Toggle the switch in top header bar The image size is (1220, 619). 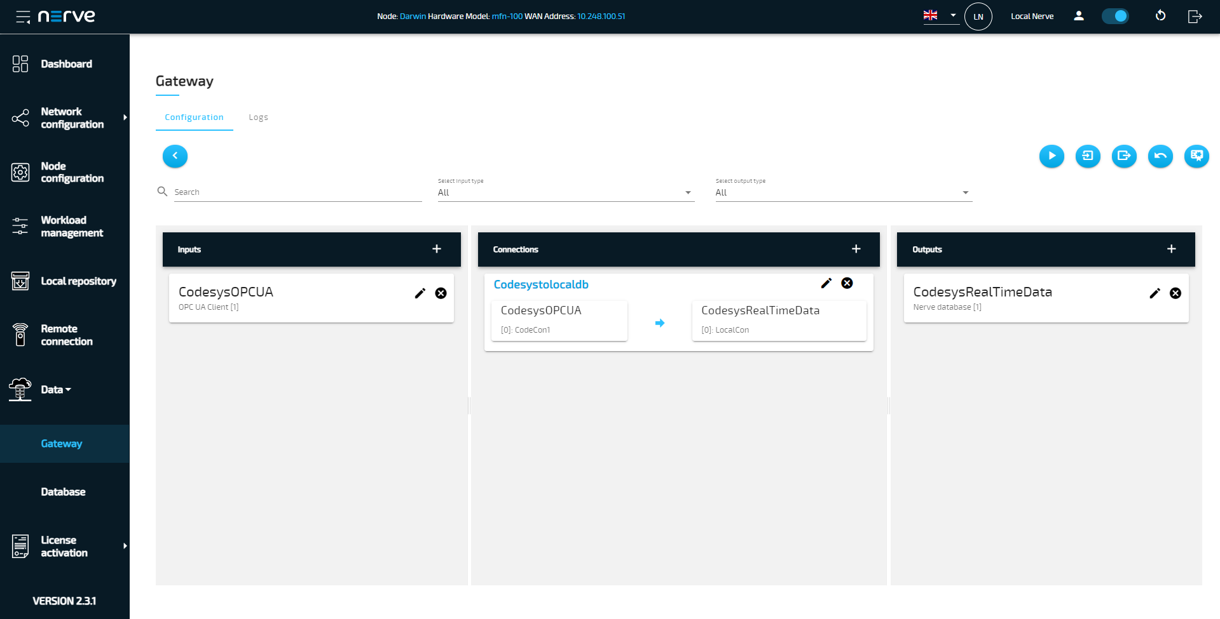click(1115, 16)
